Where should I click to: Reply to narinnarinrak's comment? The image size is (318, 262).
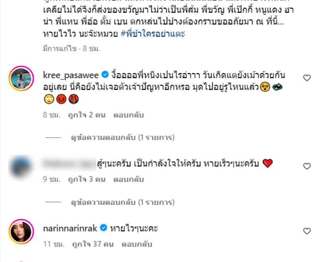(x=137, y=244)
